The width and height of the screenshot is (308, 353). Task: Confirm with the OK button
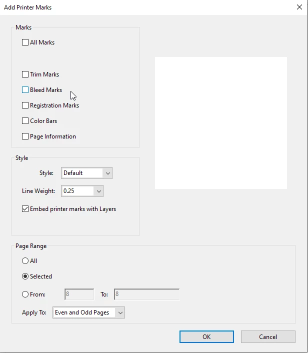coord(206,337)
